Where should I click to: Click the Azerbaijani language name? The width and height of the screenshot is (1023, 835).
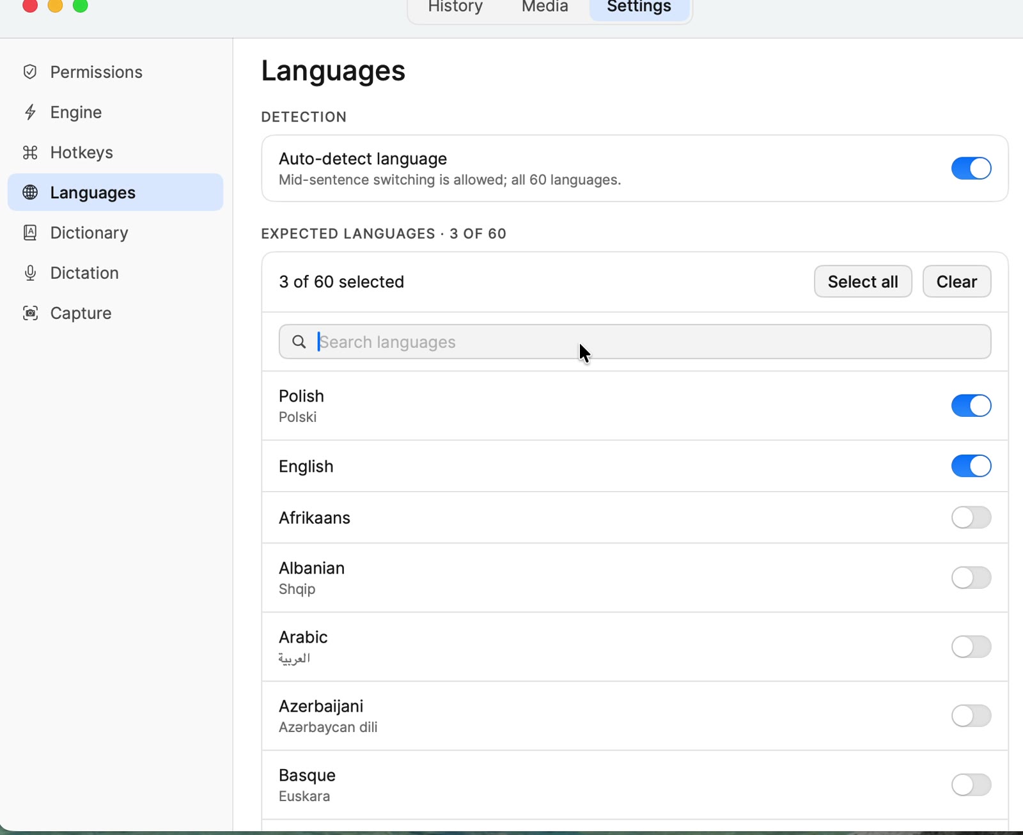coord(321,706)
